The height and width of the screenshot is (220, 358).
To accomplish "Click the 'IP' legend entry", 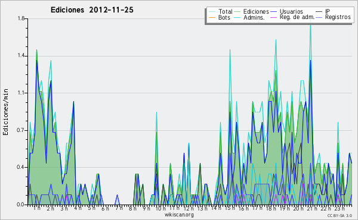I will click(328, 11).
